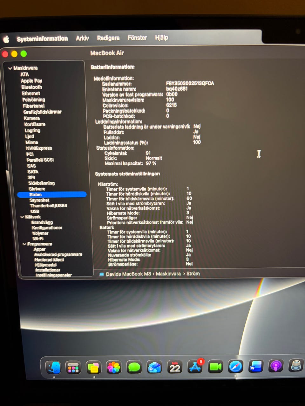Open the Redigera menu
This screenshot has width=305, height=406.
click(108, 38)
